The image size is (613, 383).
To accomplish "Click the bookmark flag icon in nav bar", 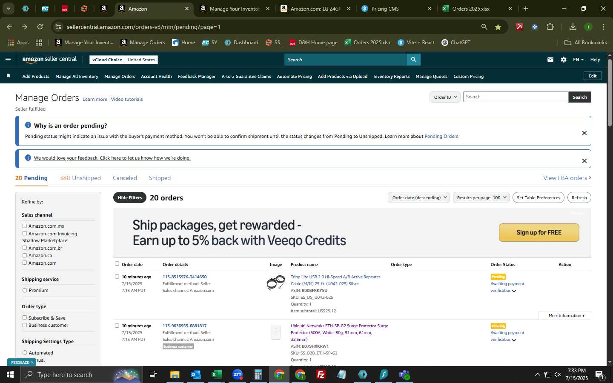I will coord(8,76).
